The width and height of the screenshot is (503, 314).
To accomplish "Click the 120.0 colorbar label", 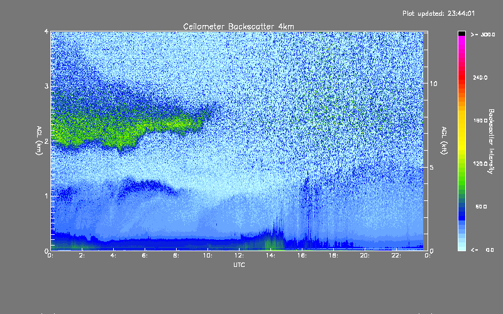I will 480,163.
